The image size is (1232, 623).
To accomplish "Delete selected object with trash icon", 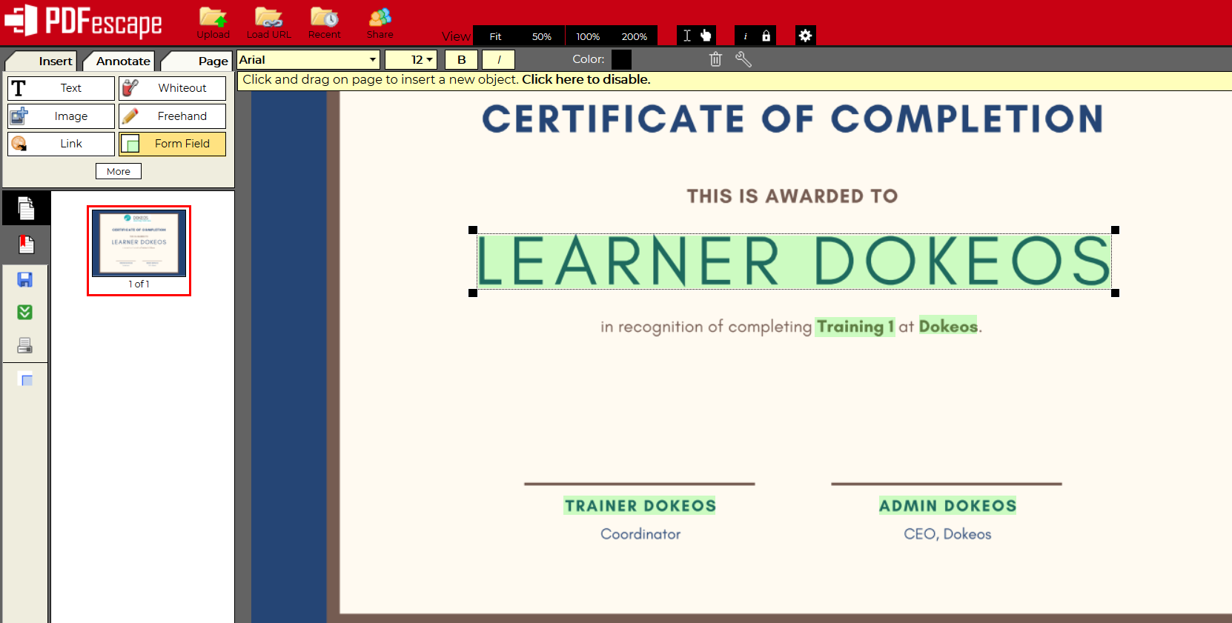I will 715,59.
